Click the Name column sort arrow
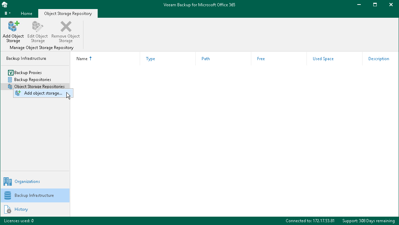Viewport: 399px width, 225px height. pos(90,58)
